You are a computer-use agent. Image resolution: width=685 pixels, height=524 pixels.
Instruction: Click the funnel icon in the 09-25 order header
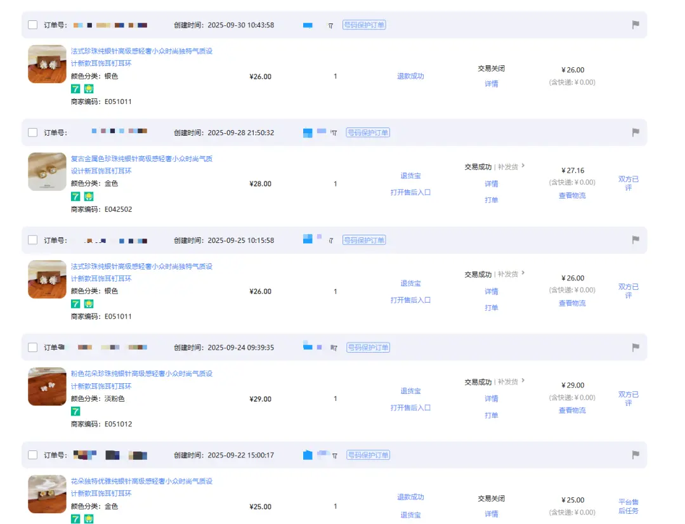point(331,240)
